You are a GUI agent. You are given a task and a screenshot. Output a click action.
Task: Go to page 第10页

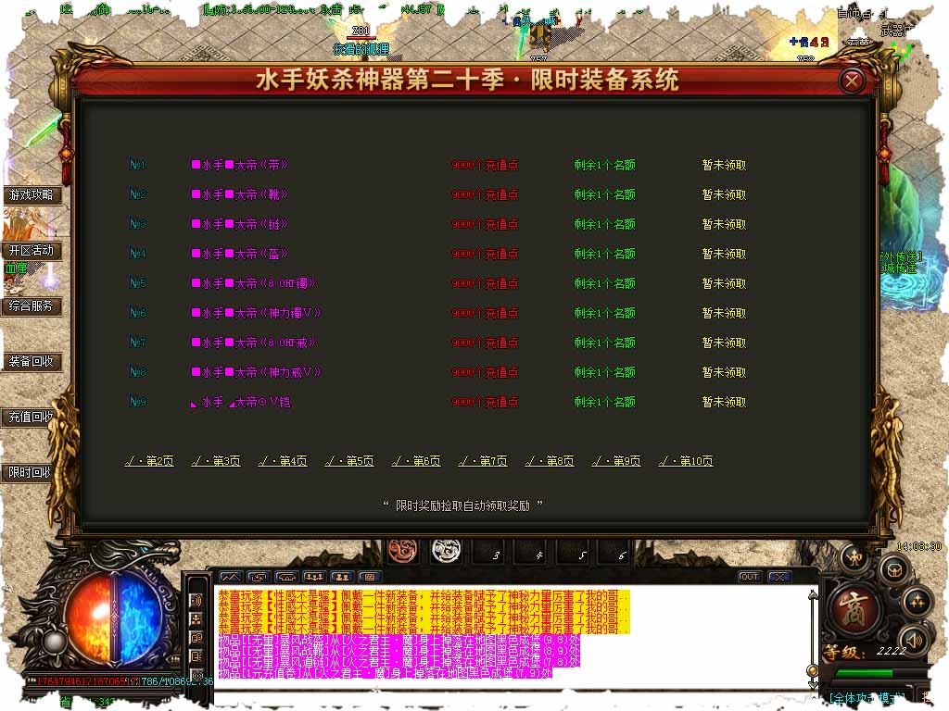(686, 461)
